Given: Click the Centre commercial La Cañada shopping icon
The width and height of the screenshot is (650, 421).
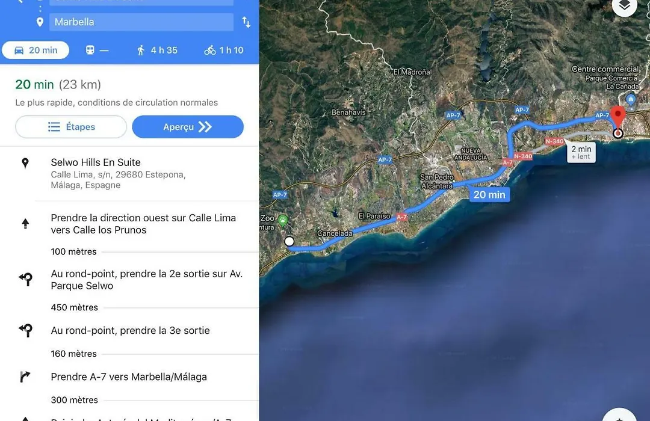Looking at the screenshot, I should pyautogui.click(x=631, y=99).
